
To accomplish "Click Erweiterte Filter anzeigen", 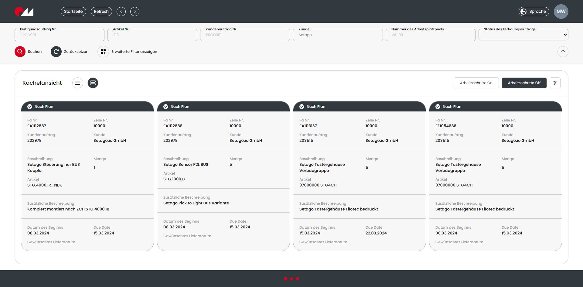I will click(134, 52).
